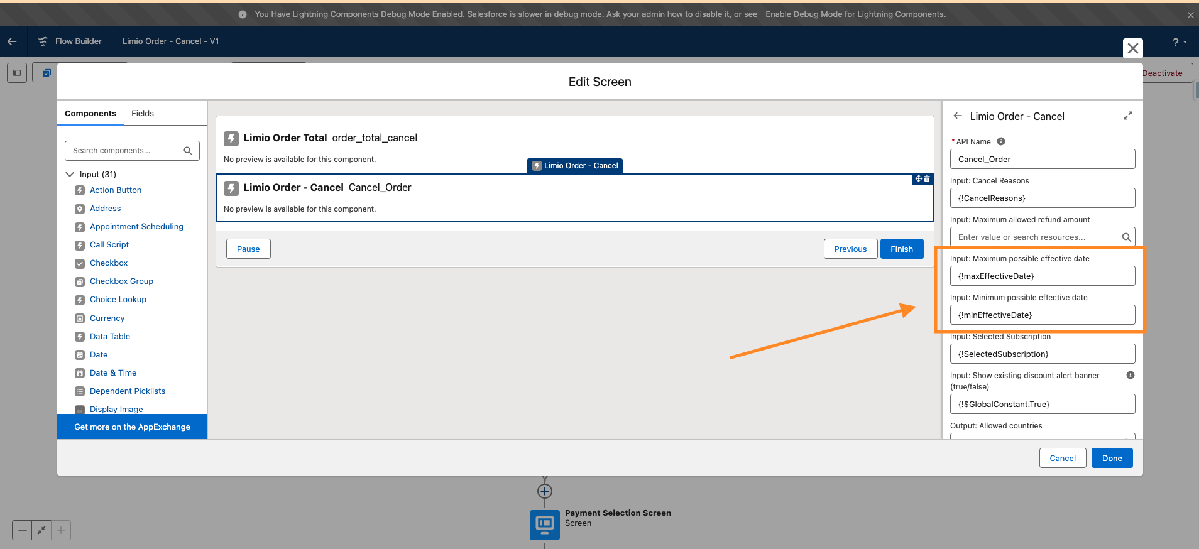This screenshot has height=549, width=1199.
Task: Select the Payment Selection Screen element
Action: 545,524
